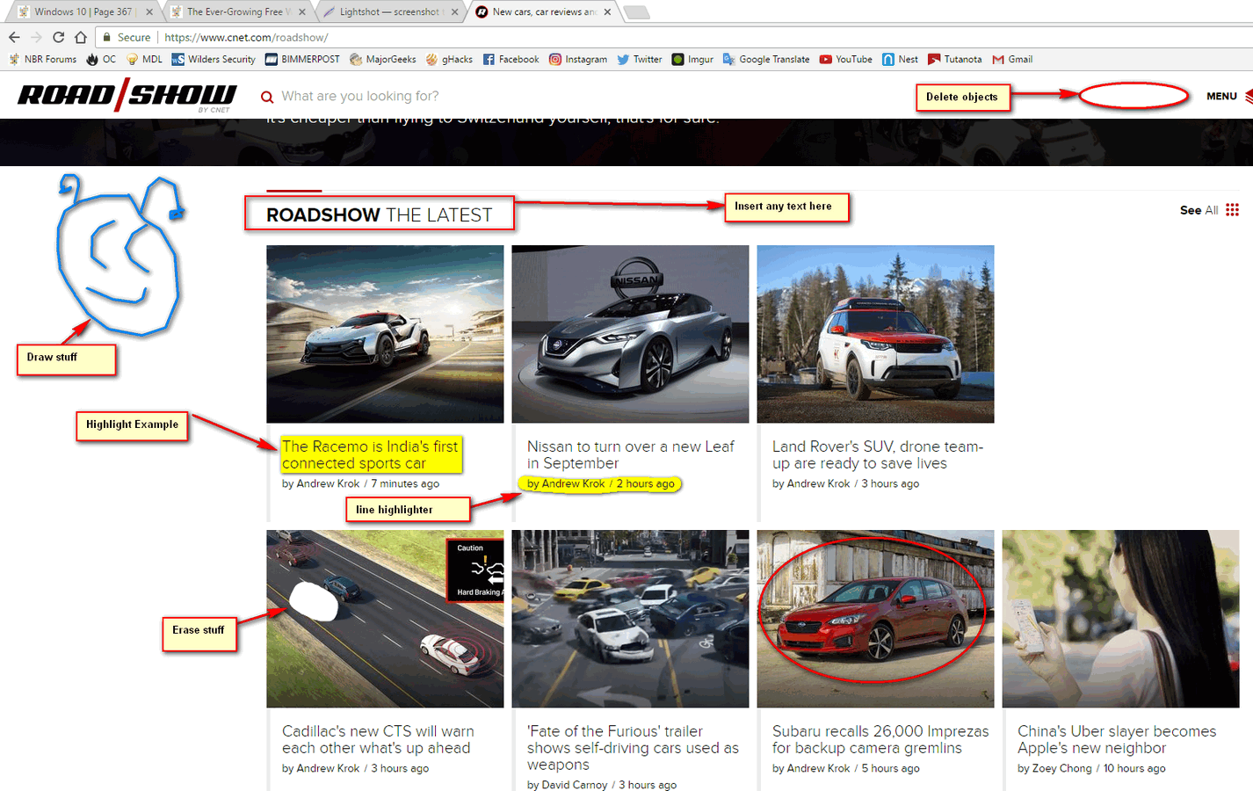Image resolution: width=1253 pixels, height=791 pixels.
Task: Click author Zoey Chong
Action: coord(1062,768)
